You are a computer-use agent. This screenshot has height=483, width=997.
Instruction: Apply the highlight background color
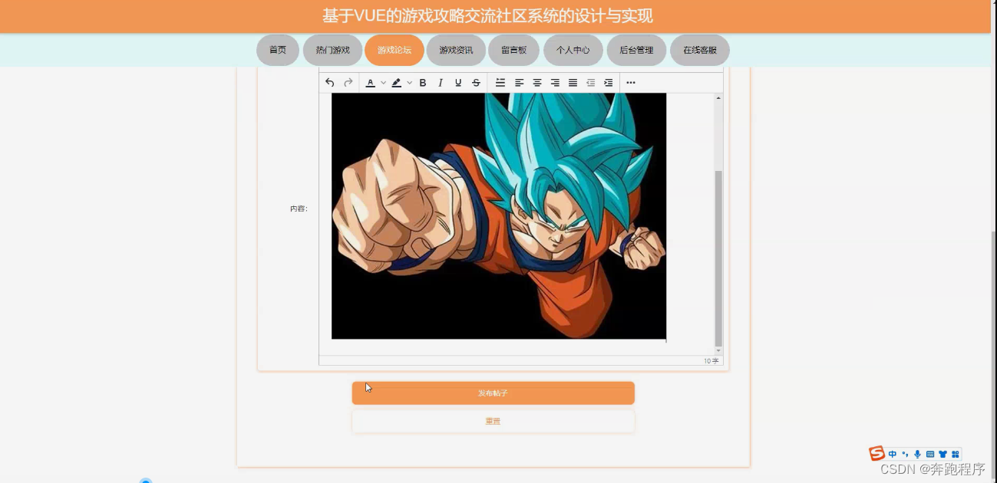397,83
